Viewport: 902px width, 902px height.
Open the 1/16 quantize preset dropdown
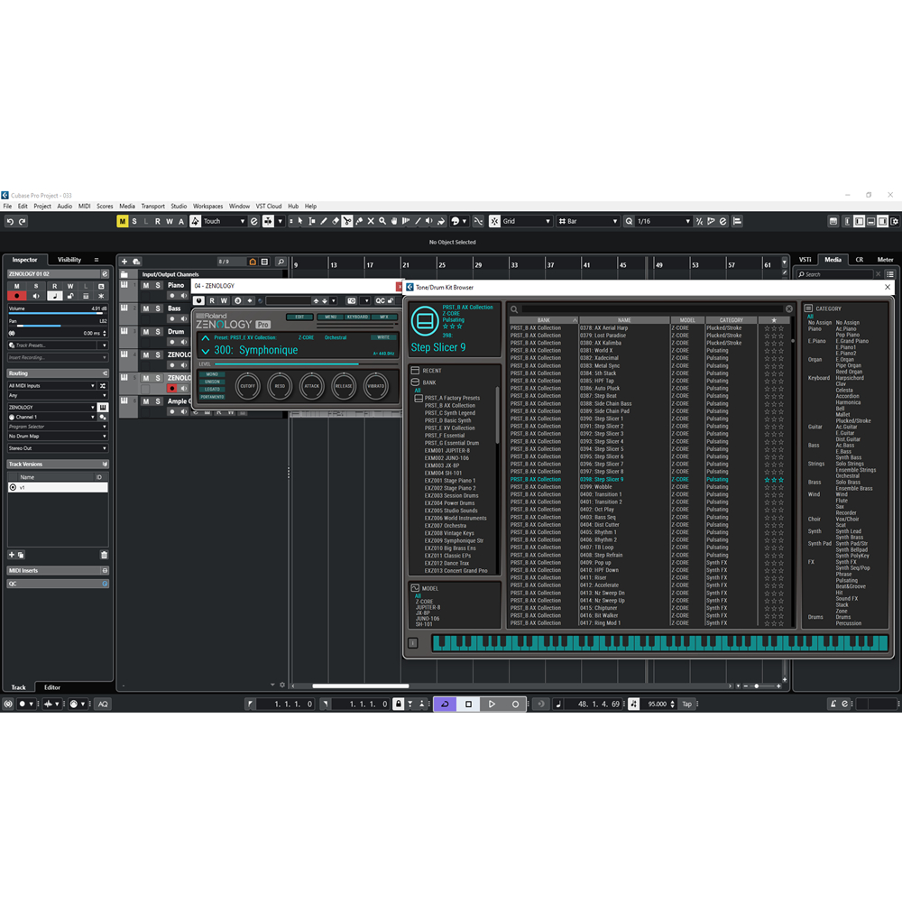[x=664, y=221]
